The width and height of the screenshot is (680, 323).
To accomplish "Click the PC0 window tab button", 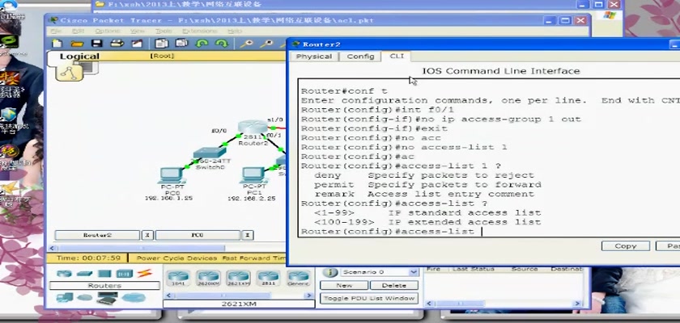I will tap(198, 235).
